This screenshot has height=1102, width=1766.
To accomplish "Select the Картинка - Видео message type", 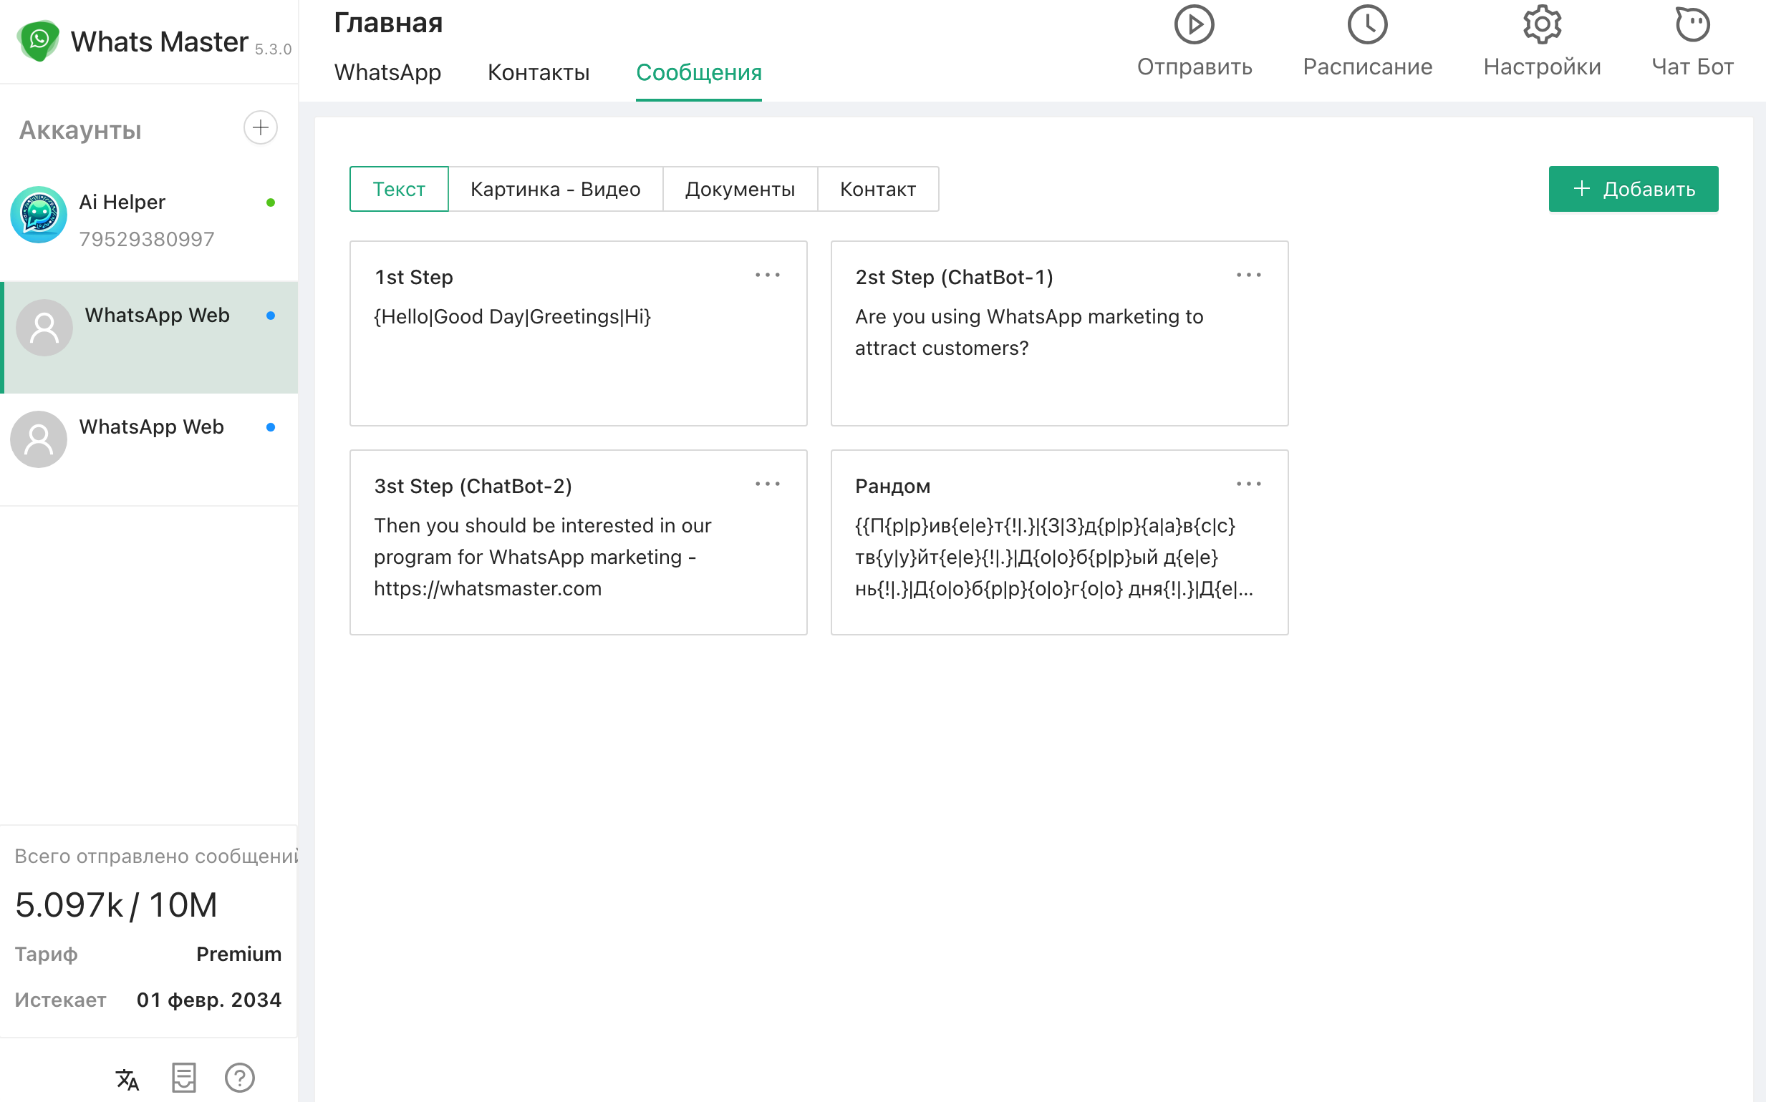I will point(555,190).
